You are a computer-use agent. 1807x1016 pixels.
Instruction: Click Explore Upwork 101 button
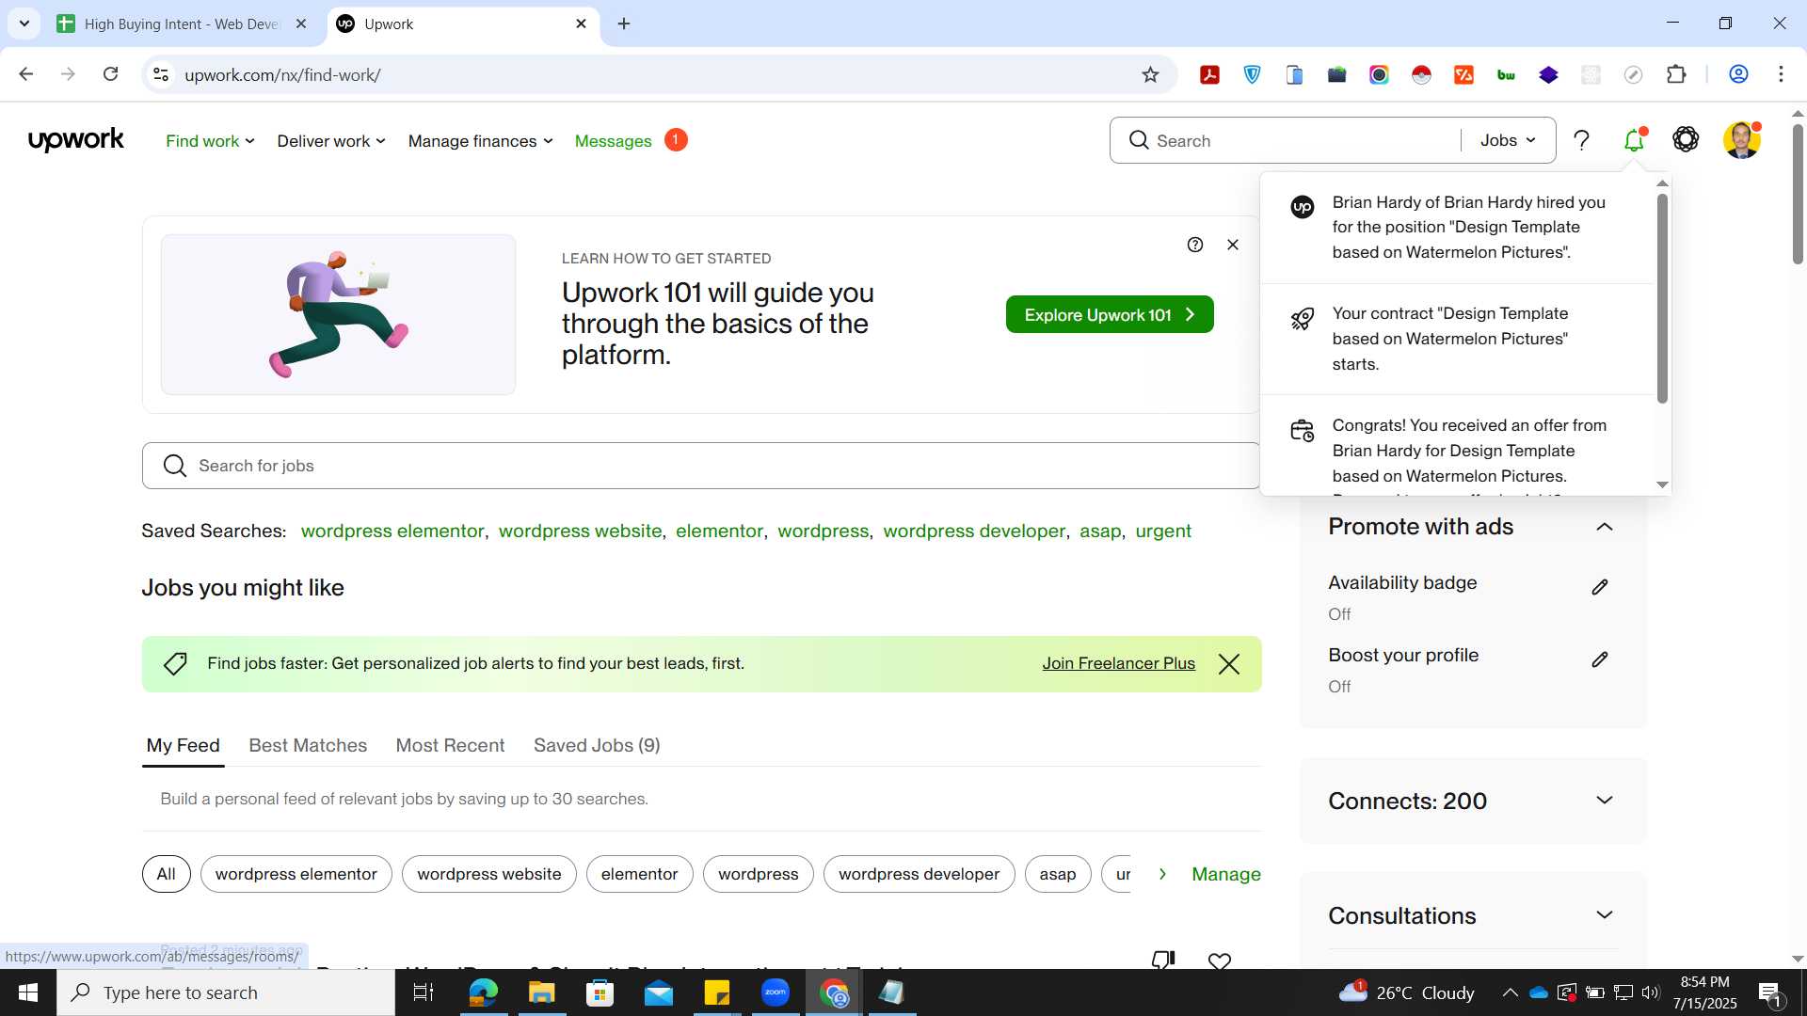pos(1110,314)
